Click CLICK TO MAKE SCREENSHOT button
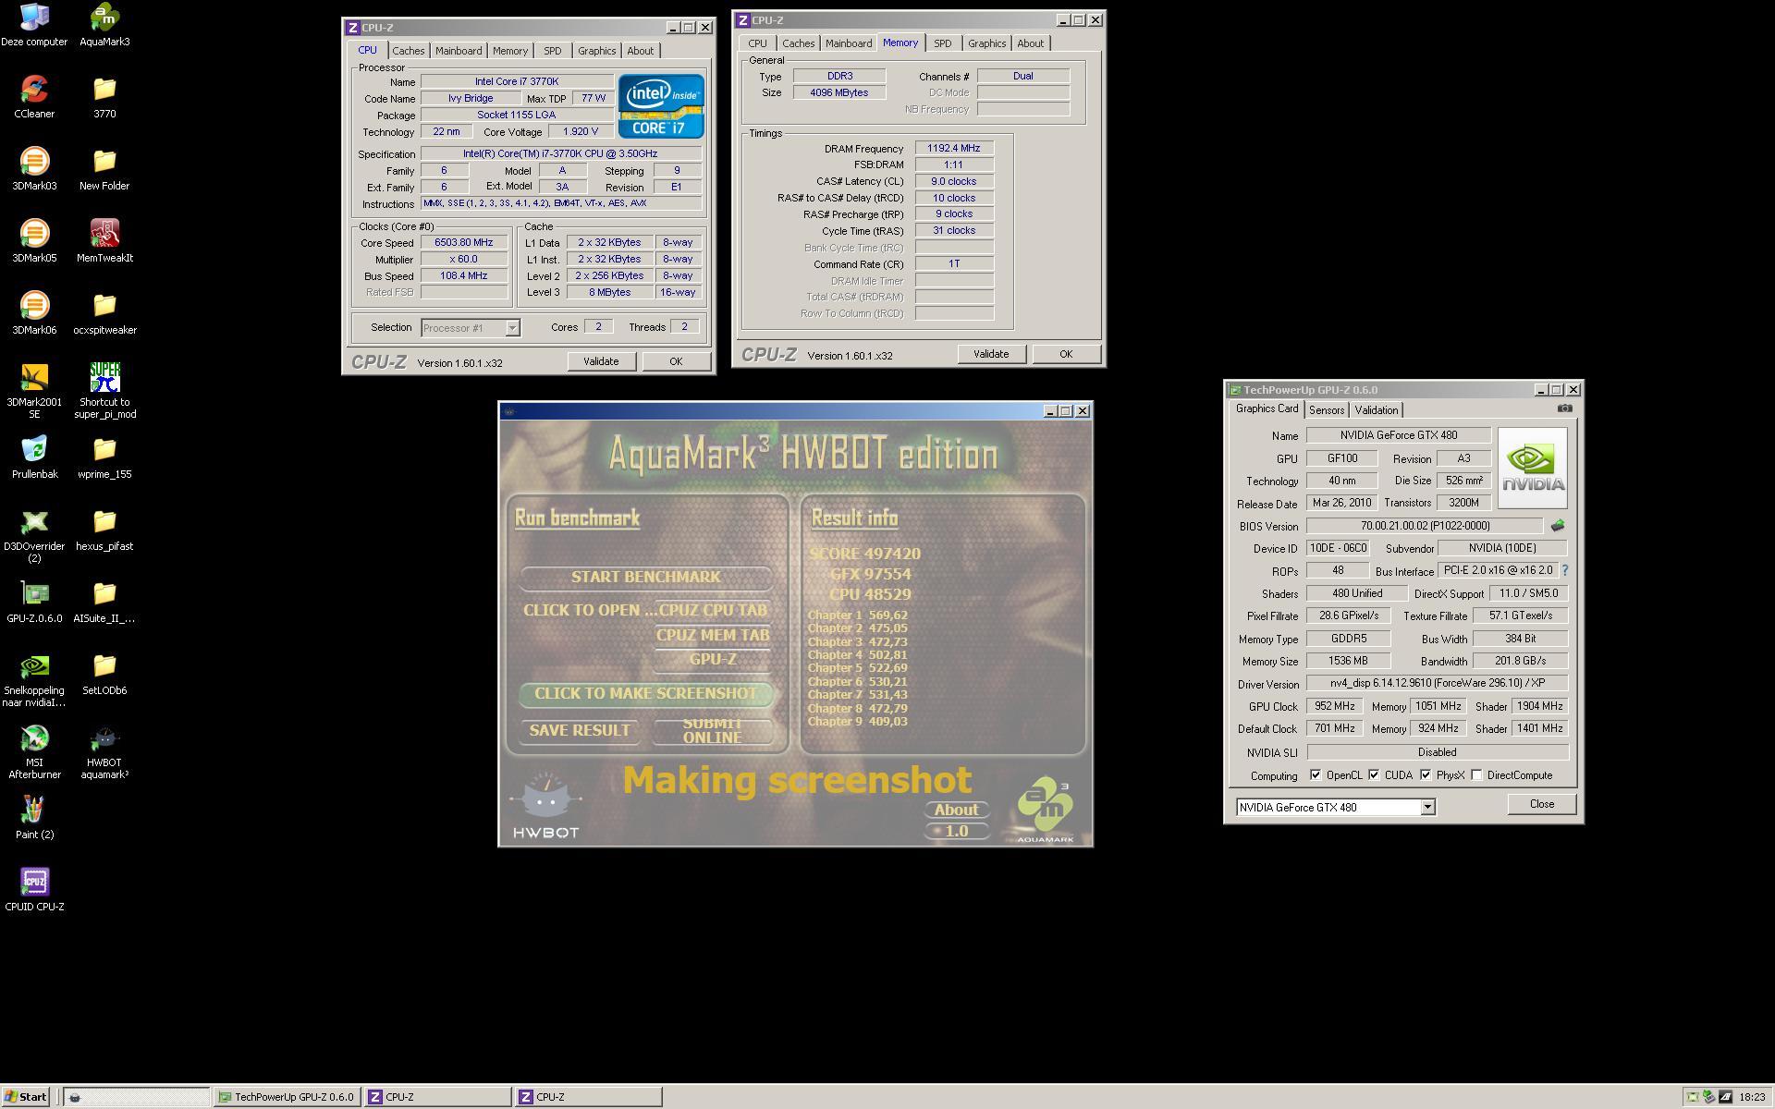 pyautogui.click(x=645, y=694)
